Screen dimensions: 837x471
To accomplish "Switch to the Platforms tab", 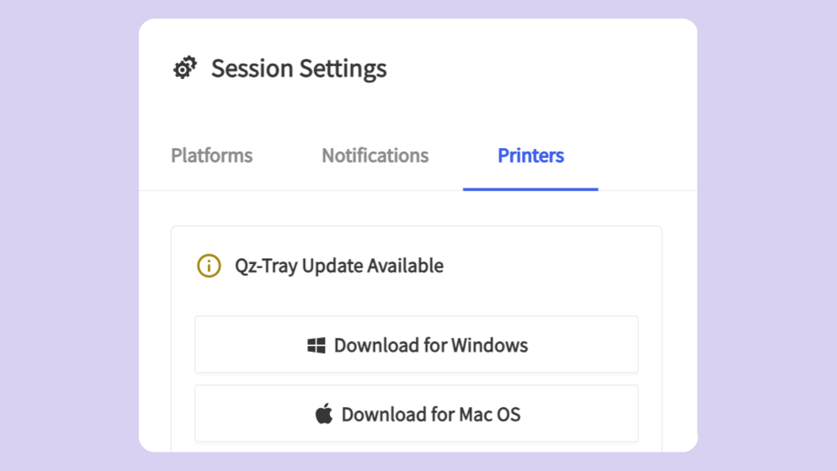I will [212, 155].
